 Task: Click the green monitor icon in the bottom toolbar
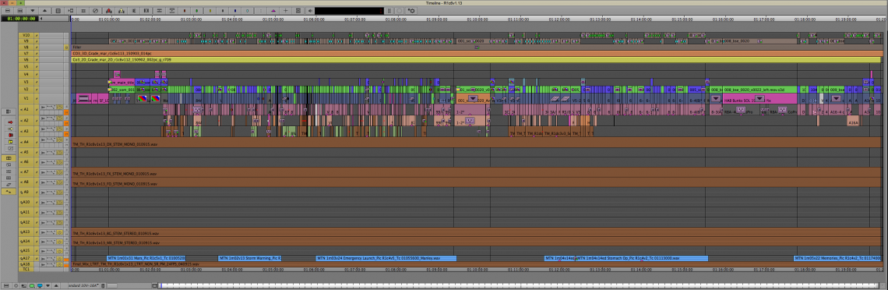click(x=32, y=285)
